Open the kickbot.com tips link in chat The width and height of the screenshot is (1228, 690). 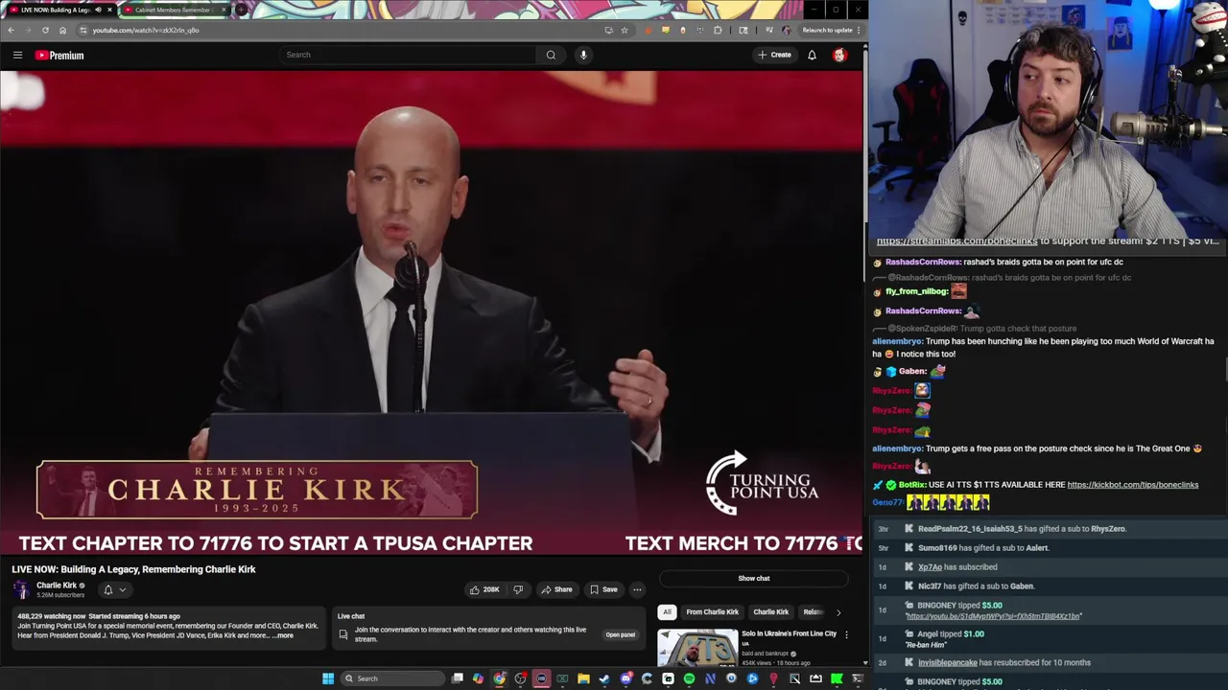(x=1133, y=485)
